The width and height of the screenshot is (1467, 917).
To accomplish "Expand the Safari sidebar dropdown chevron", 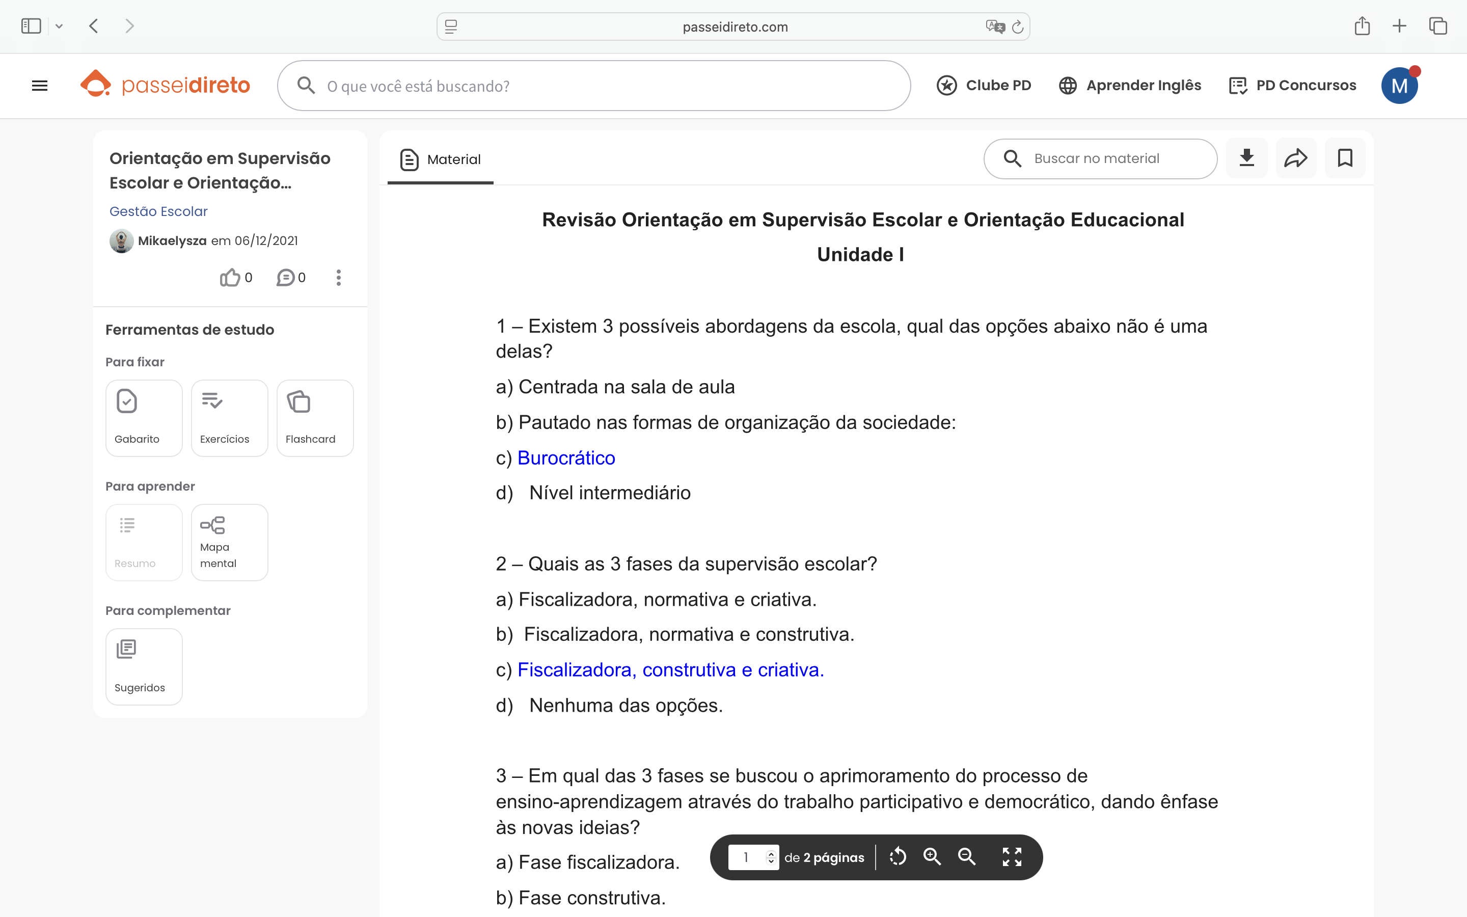I will click(x=59, y=26).
